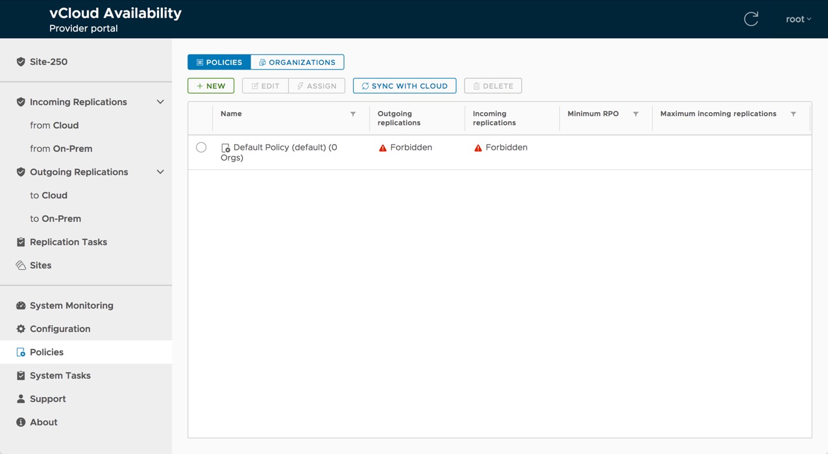Viewport: 828px width, 454px height.
Task: Open the About page
Action: coord(43,422)
